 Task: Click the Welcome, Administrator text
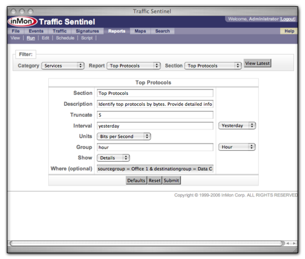point(253,19)
